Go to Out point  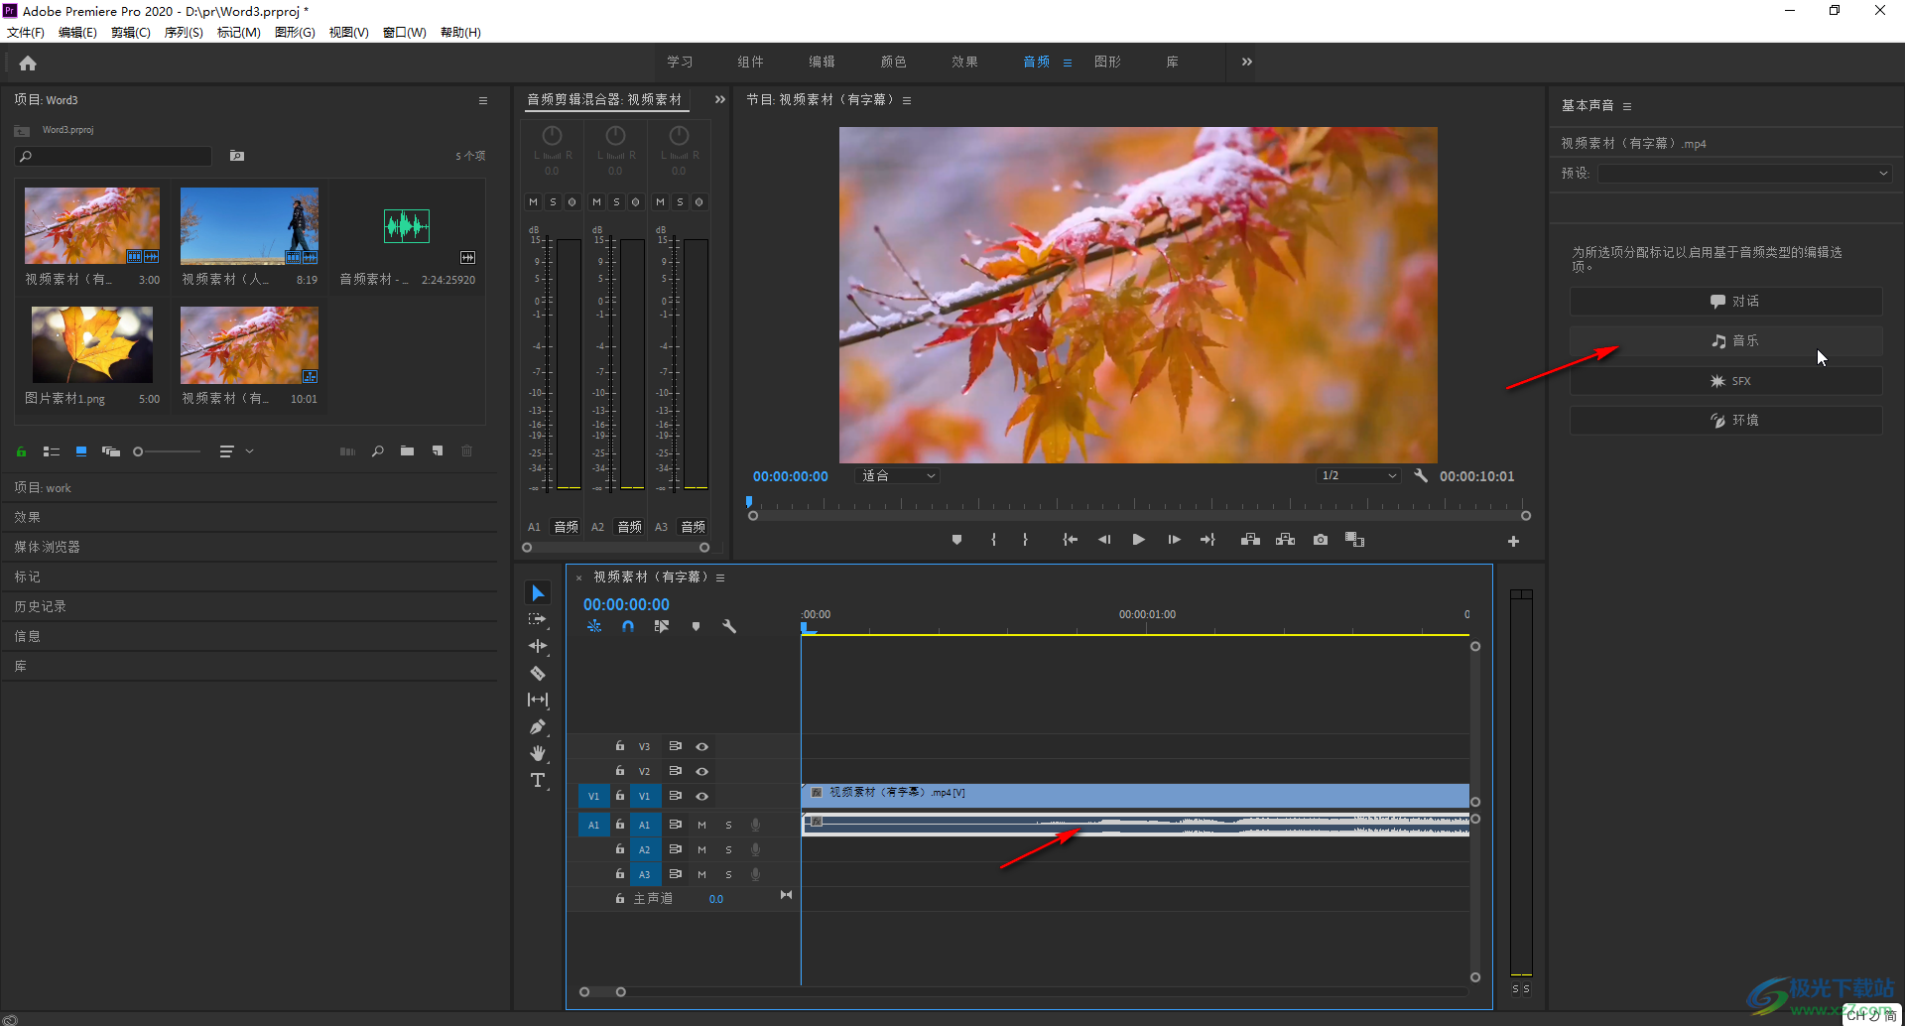[1207, 540]
